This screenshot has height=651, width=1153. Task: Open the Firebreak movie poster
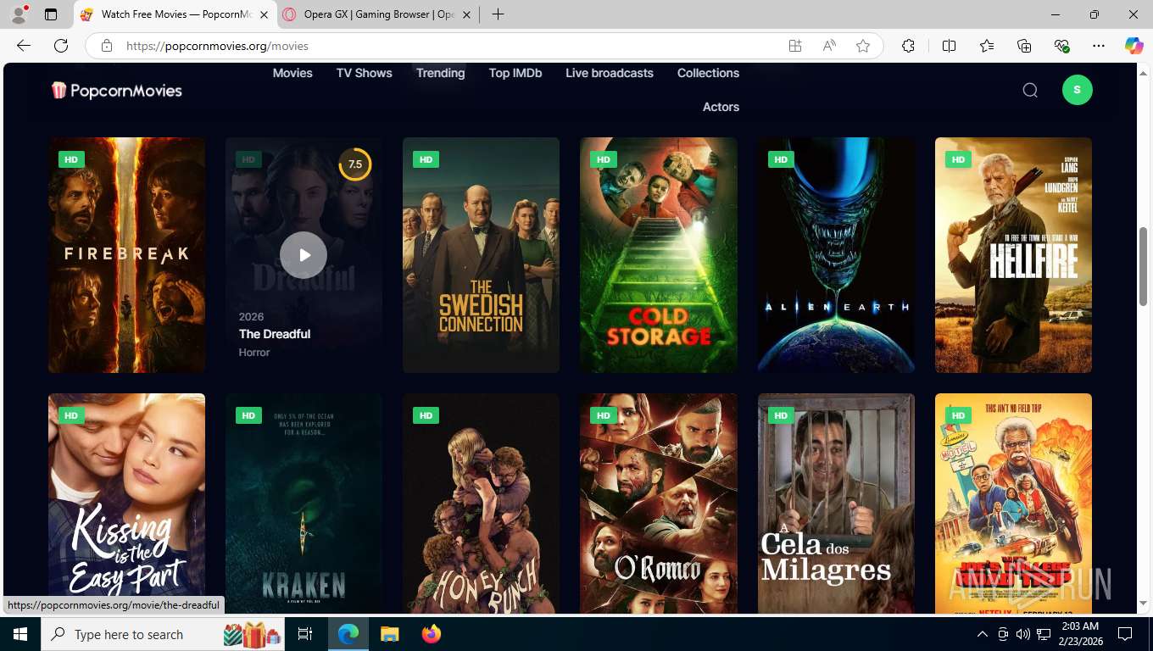(x=126, y=255)
